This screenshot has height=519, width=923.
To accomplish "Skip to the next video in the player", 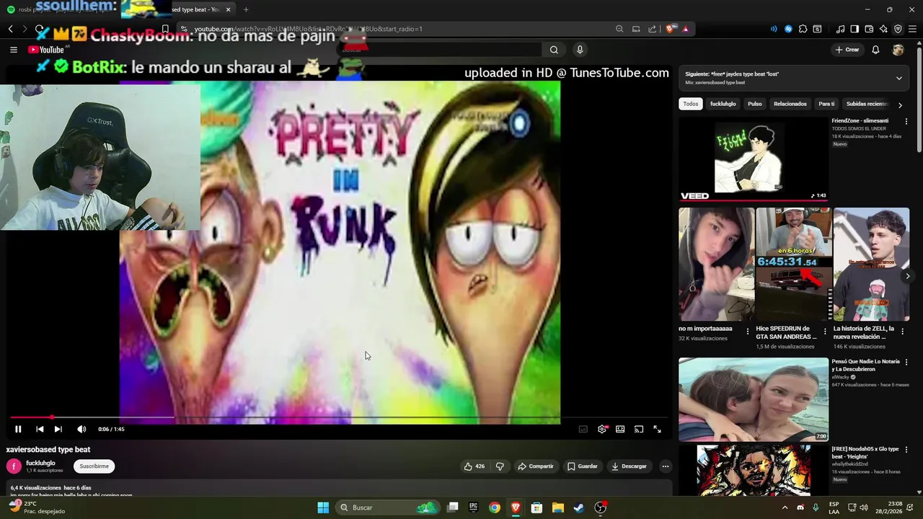I will click(58, 429).
